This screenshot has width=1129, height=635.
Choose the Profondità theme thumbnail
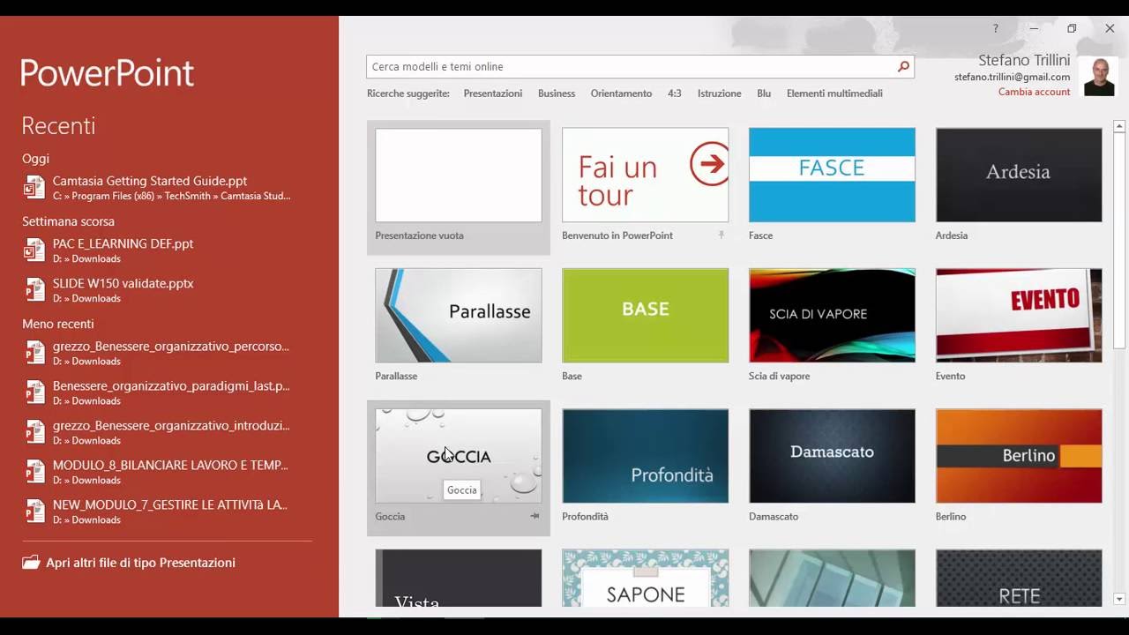[646, 456]
